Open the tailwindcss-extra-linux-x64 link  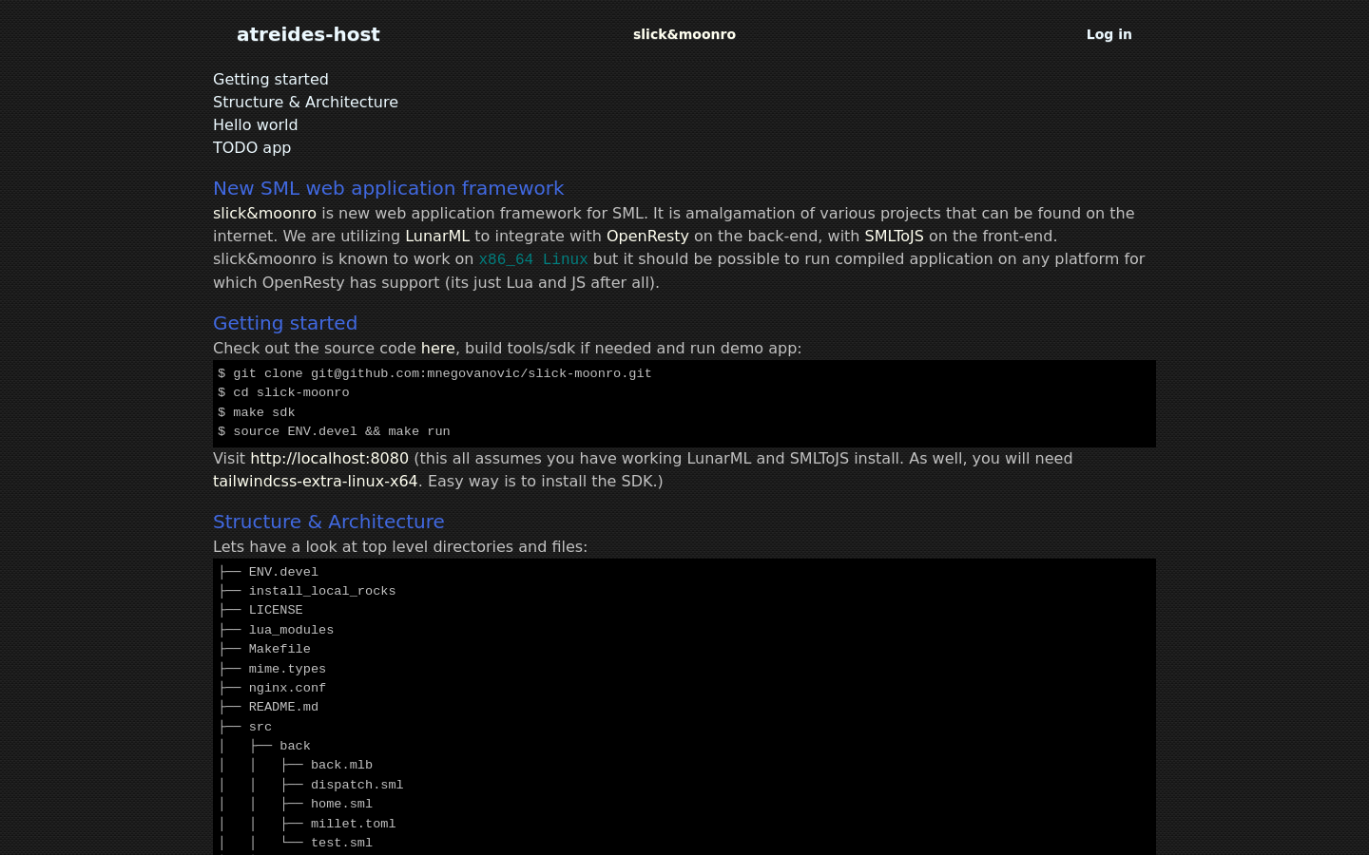315,481
